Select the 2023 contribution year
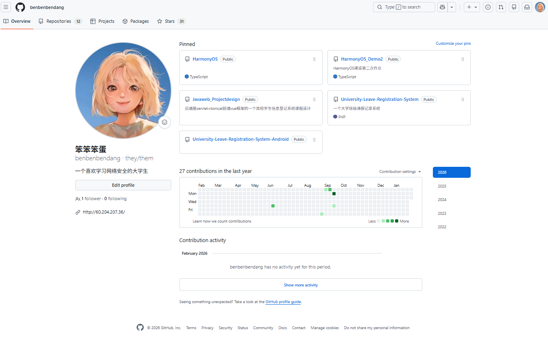Viewport: 548px width, 345px height. point(442,213)
